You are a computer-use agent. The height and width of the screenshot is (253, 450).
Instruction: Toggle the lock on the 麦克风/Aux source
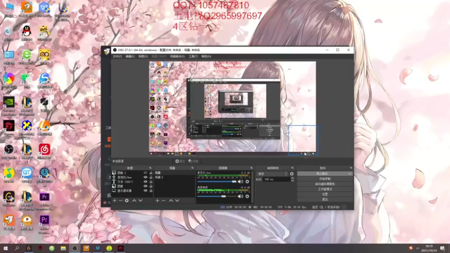[x=151, y=177]
